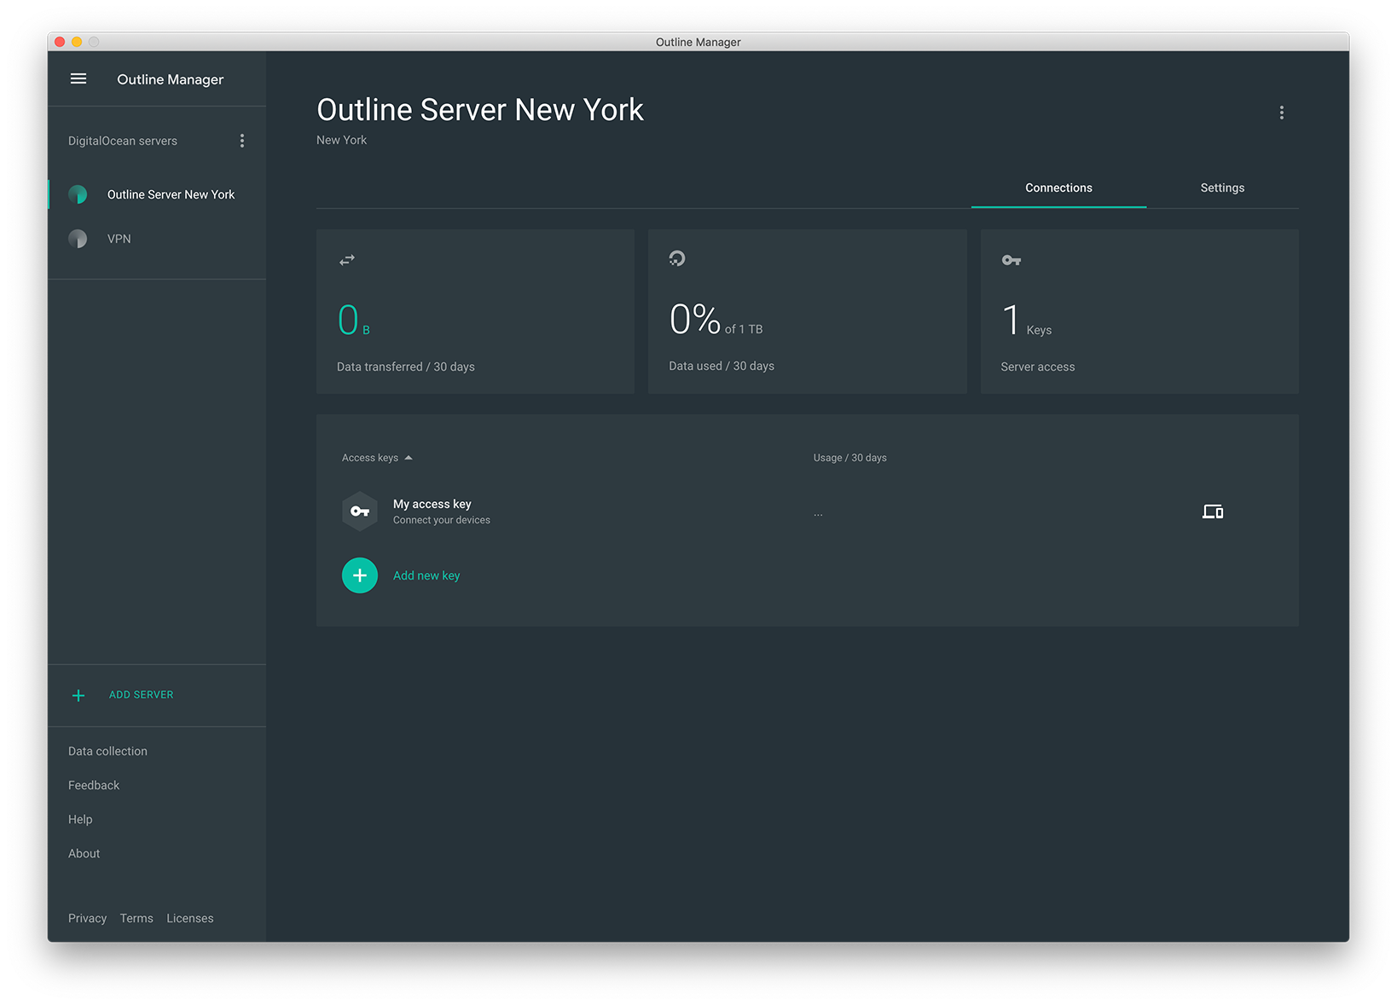Open the Privacy link

point(88,918)
